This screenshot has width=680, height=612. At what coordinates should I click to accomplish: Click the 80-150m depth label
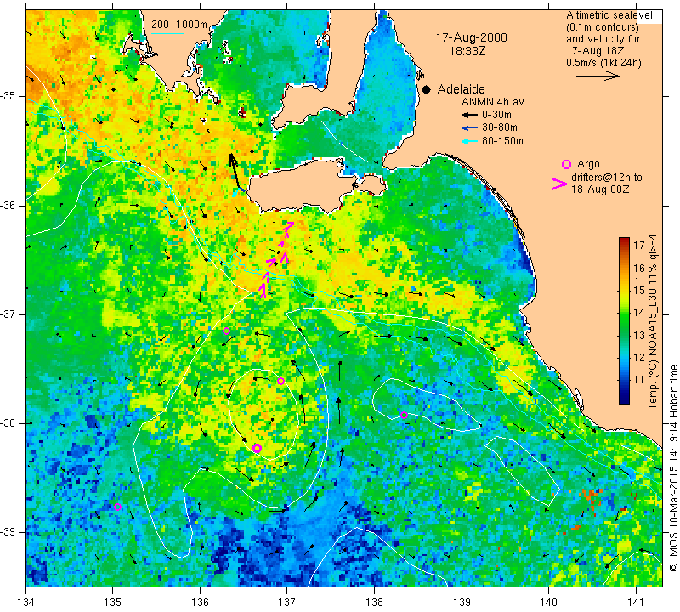tap(502, 141)
